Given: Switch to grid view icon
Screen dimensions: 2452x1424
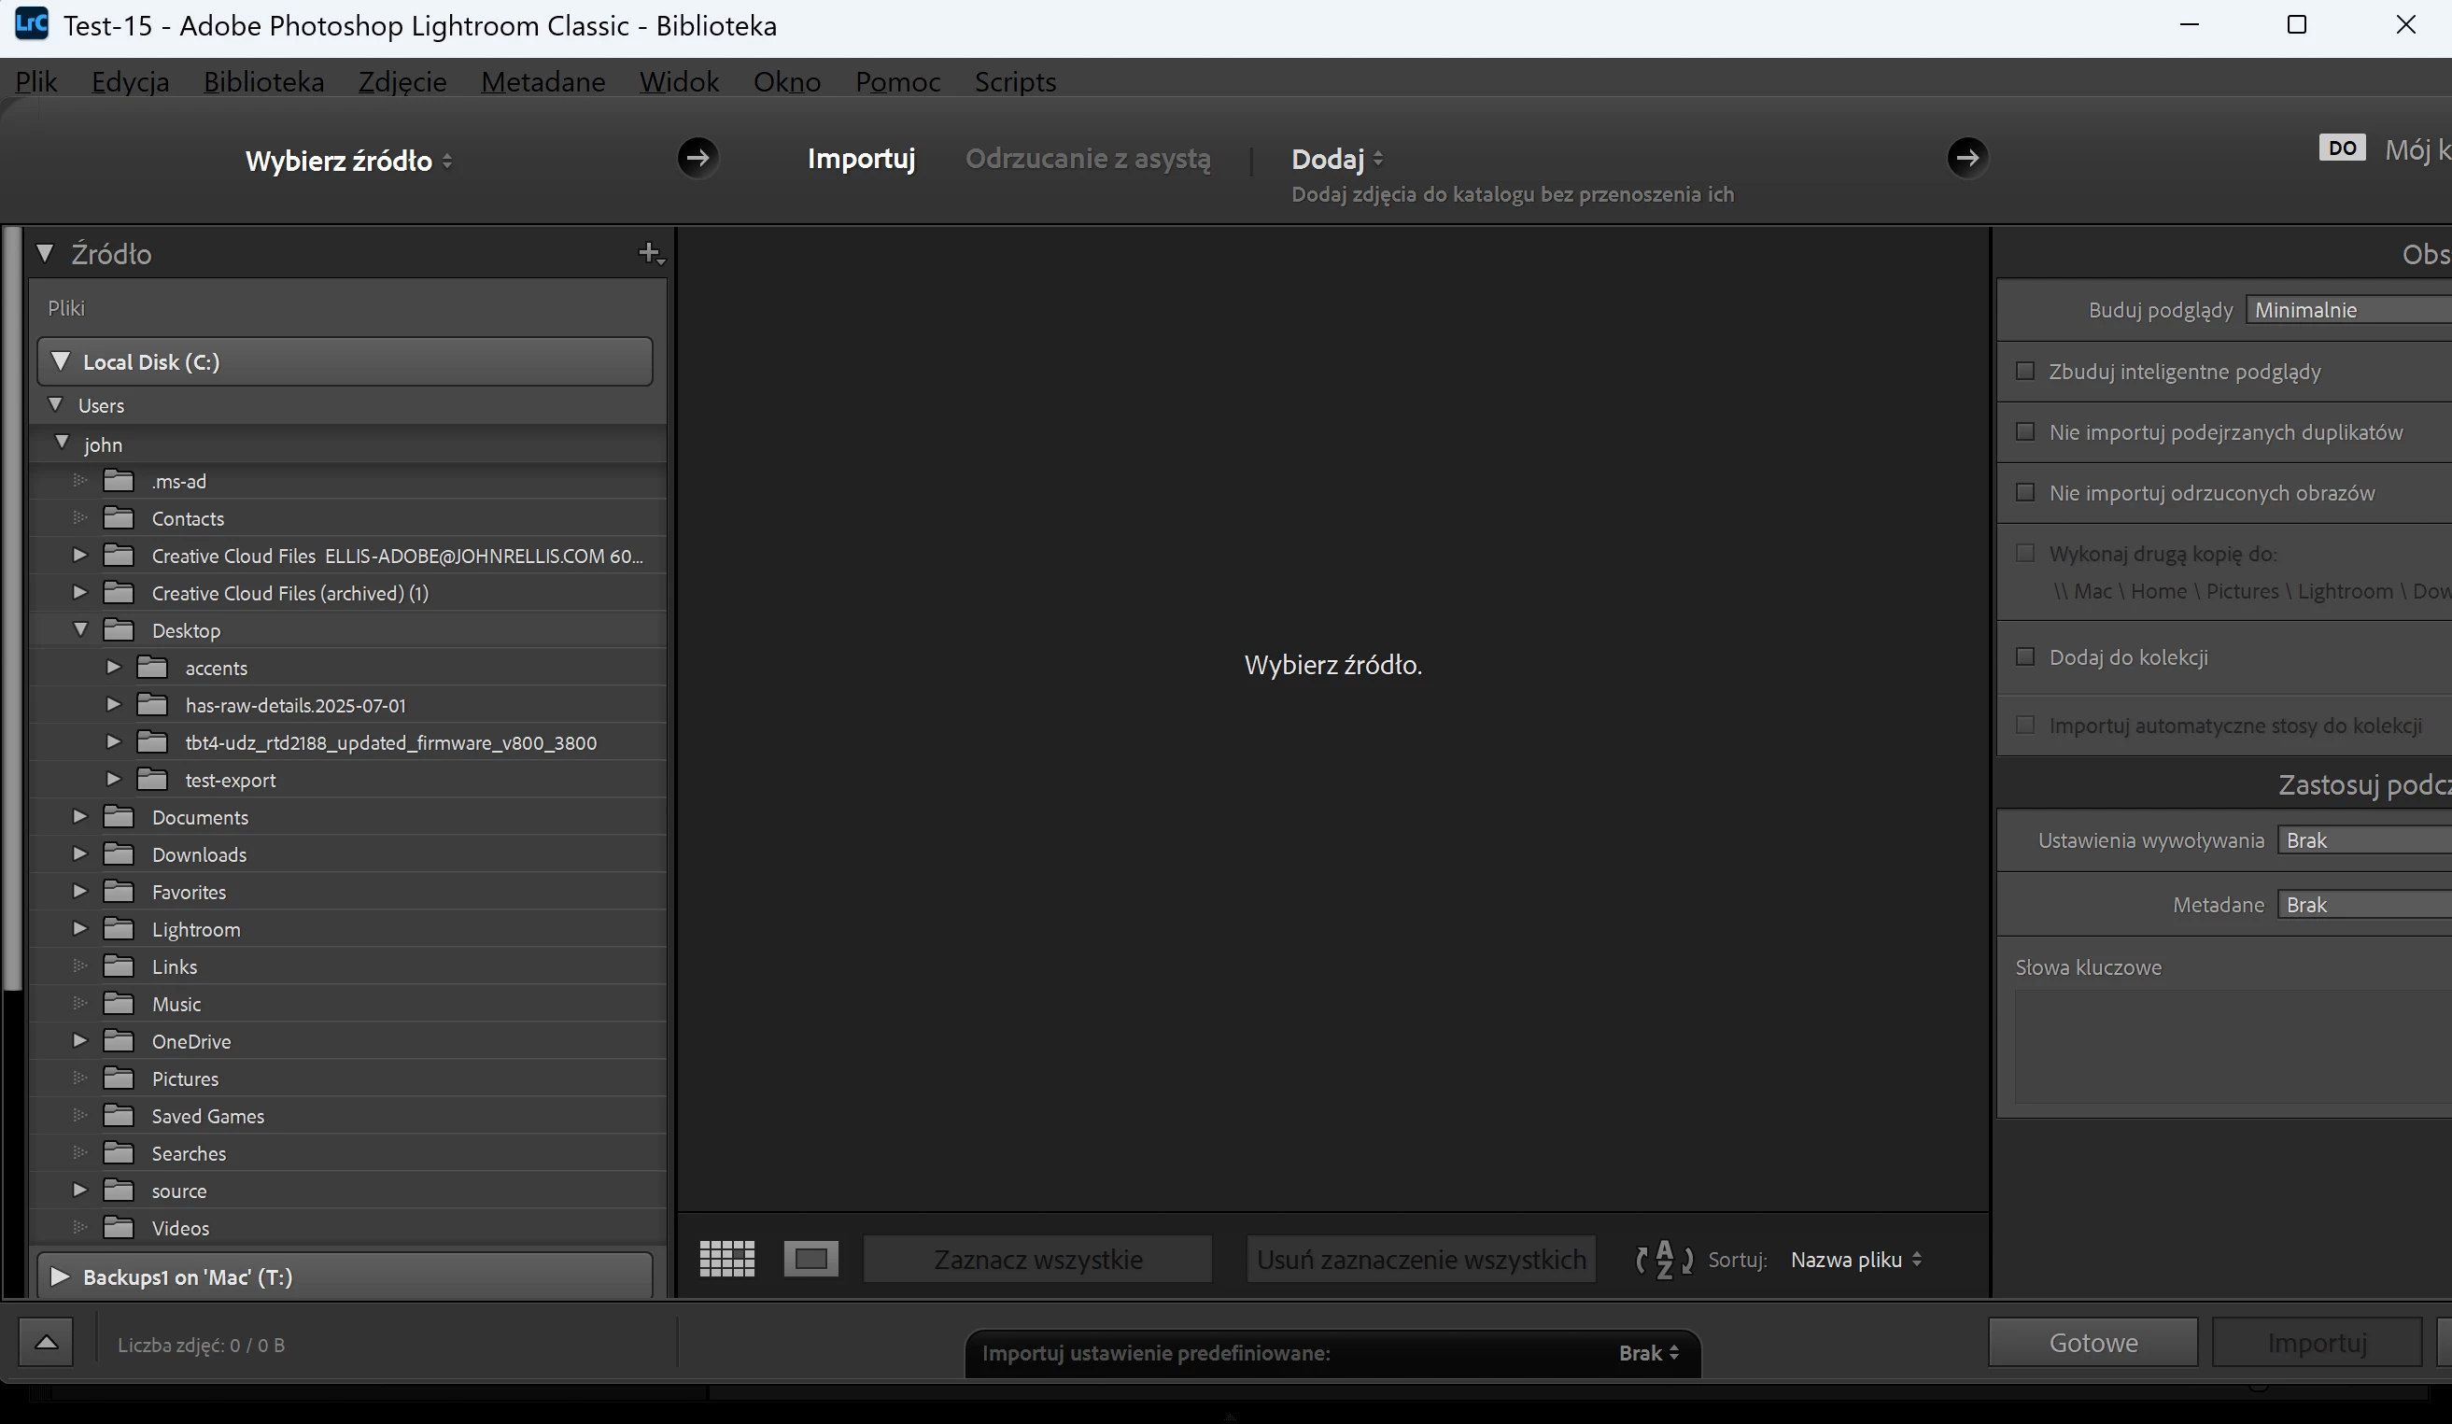Looking at the screenshot, I should [726, 1259].
